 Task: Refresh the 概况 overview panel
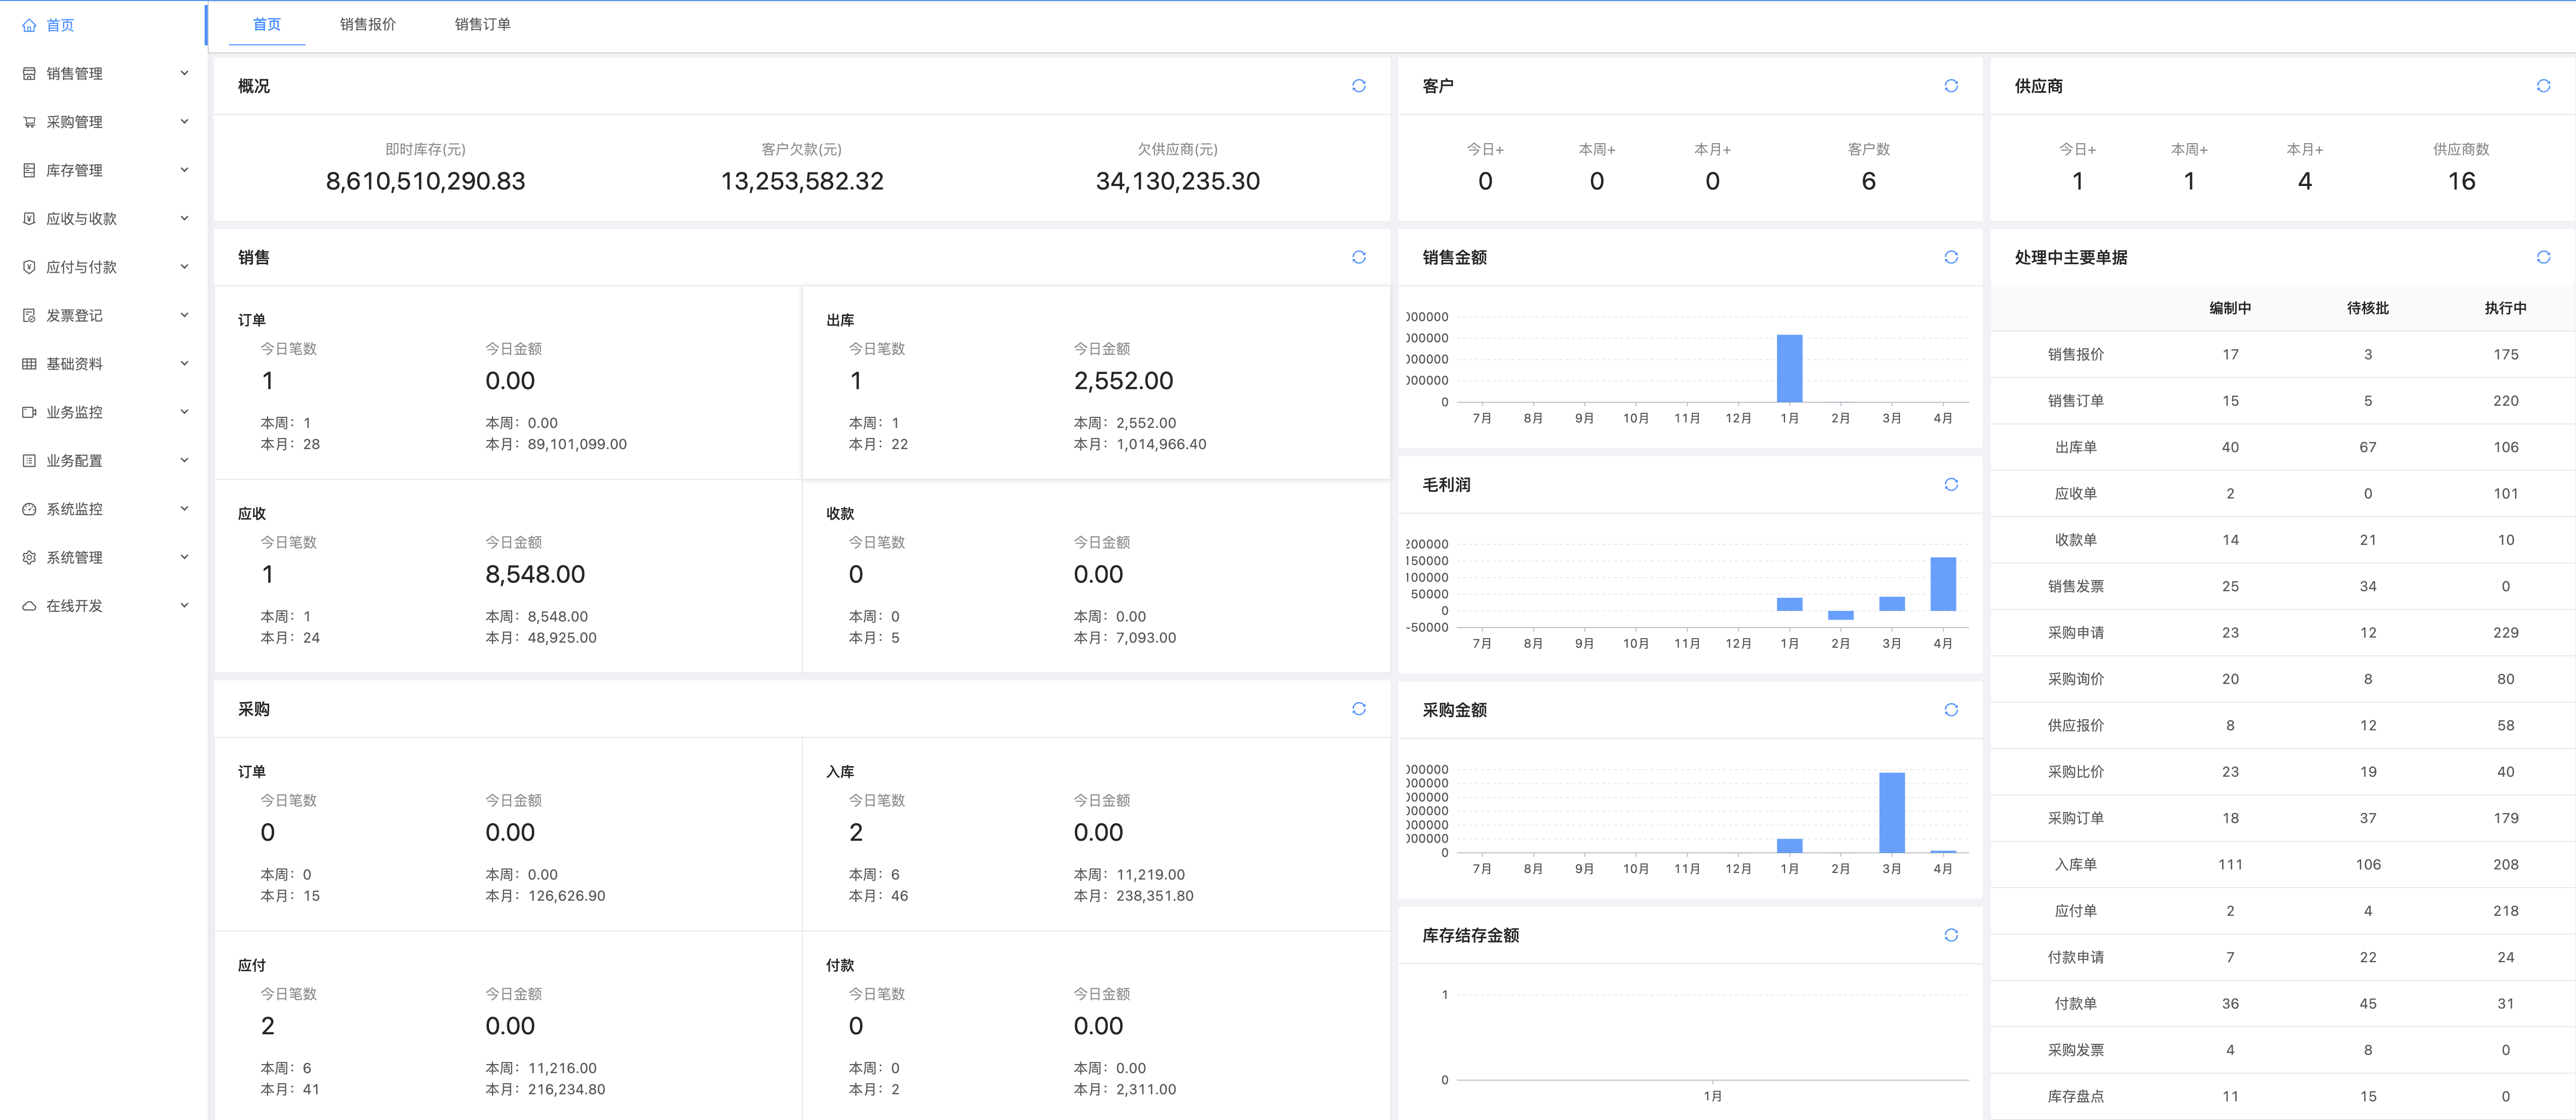point(1359,86)
